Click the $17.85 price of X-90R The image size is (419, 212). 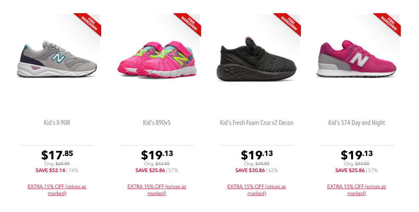tap(57, 155)
